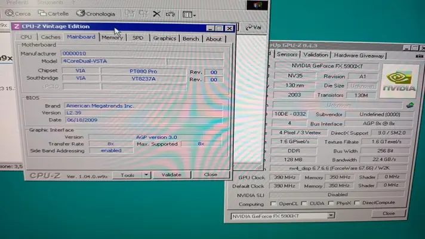This screenshot has width=425, height=239.
Task: Click the Cerca search toolbar icon
Action: pos(9,13)
